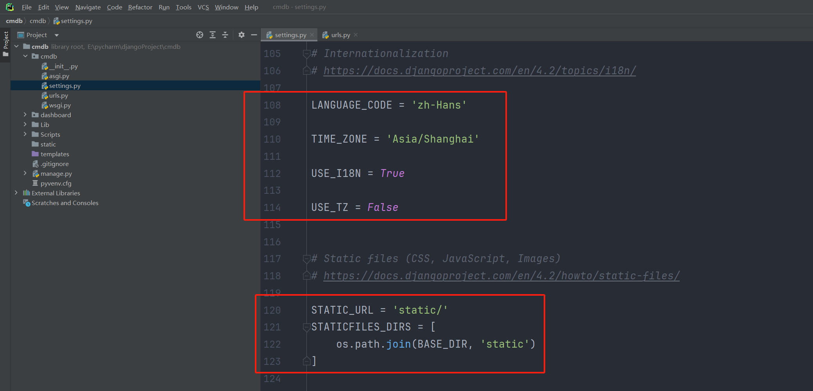Viewport: 813px width, 391px height.
Task: Expand the dashboard folder
Action: pos(25,115)
